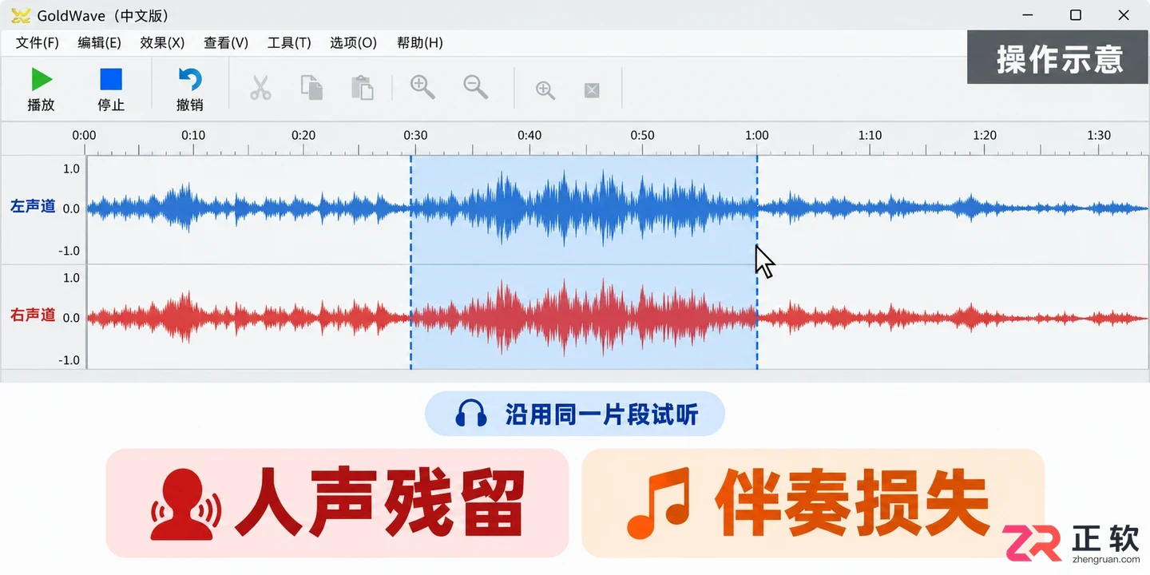Minimize the GoldWave window
The image size is (1150, 575).
point(1029,15)
